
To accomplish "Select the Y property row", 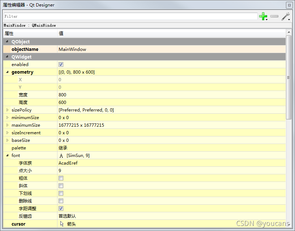I will pos(144,87).
